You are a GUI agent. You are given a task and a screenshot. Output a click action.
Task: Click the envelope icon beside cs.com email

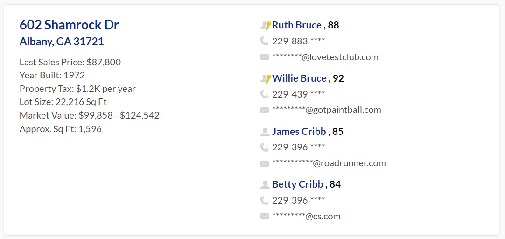(x=265, y=217)
